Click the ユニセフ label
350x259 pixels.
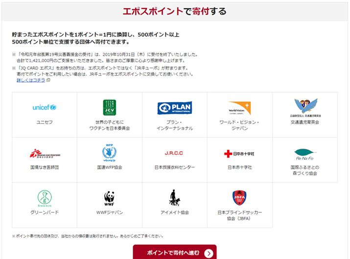(x=45, y=122)
